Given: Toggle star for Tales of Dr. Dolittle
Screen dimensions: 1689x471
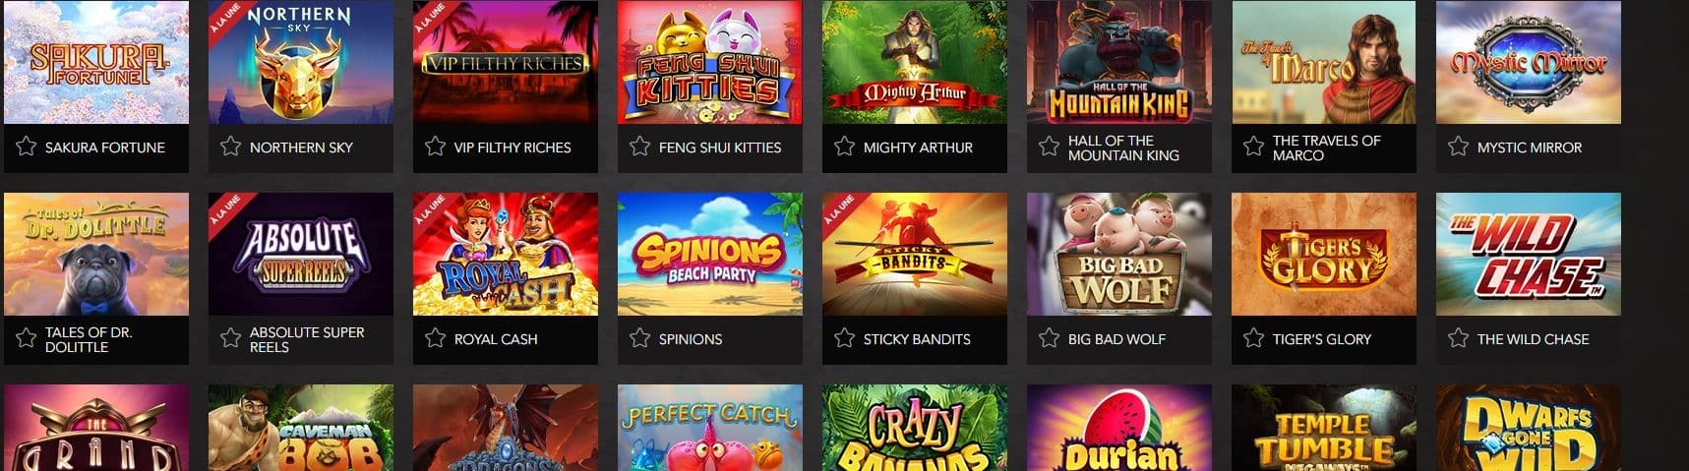Looking at the screenshot, I should click(26, 338).
